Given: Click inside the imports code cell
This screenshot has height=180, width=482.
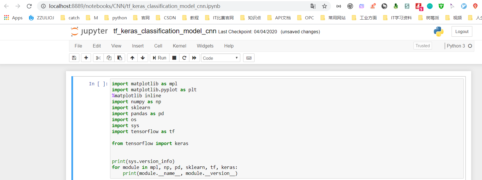Looking at the screenshot, I should [x=287, y=129].
